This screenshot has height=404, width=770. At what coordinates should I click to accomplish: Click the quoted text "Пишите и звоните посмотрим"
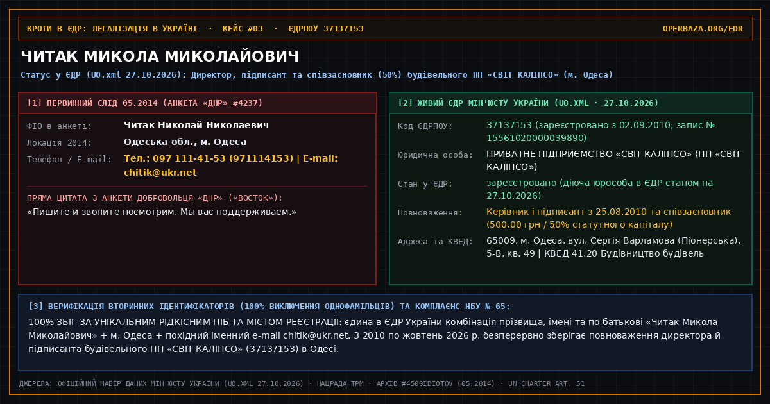(x=162, y=212)
